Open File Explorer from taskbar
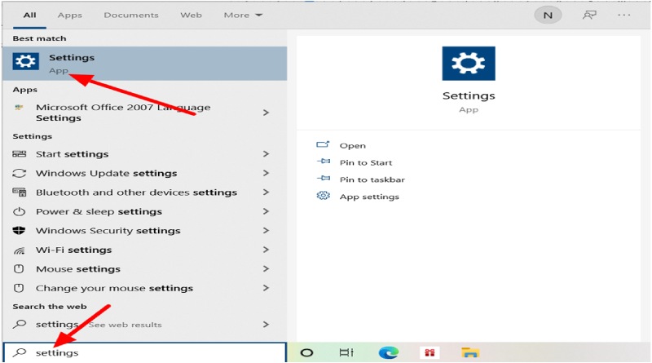 (x=470, y=353)
